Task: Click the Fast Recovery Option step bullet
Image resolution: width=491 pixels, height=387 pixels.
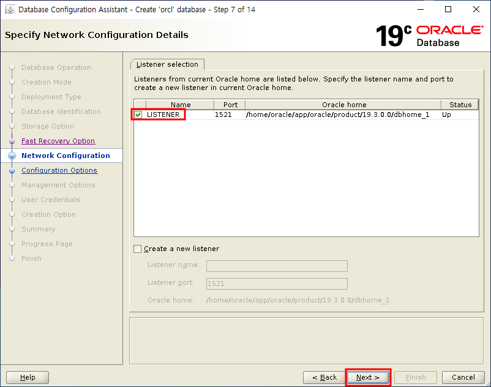Action: (x=12, y=141)
